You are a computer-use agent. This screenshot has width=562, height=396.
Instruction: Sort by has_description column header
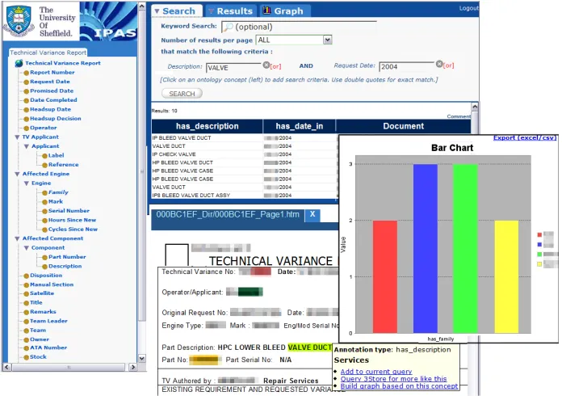coord(208,126)
